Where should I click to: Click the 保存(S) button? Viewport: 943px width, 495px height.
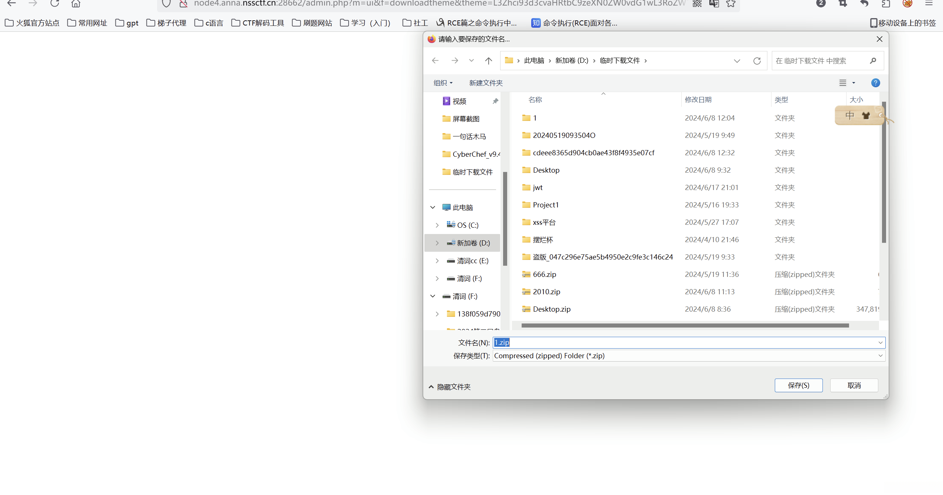click(798, 385)
